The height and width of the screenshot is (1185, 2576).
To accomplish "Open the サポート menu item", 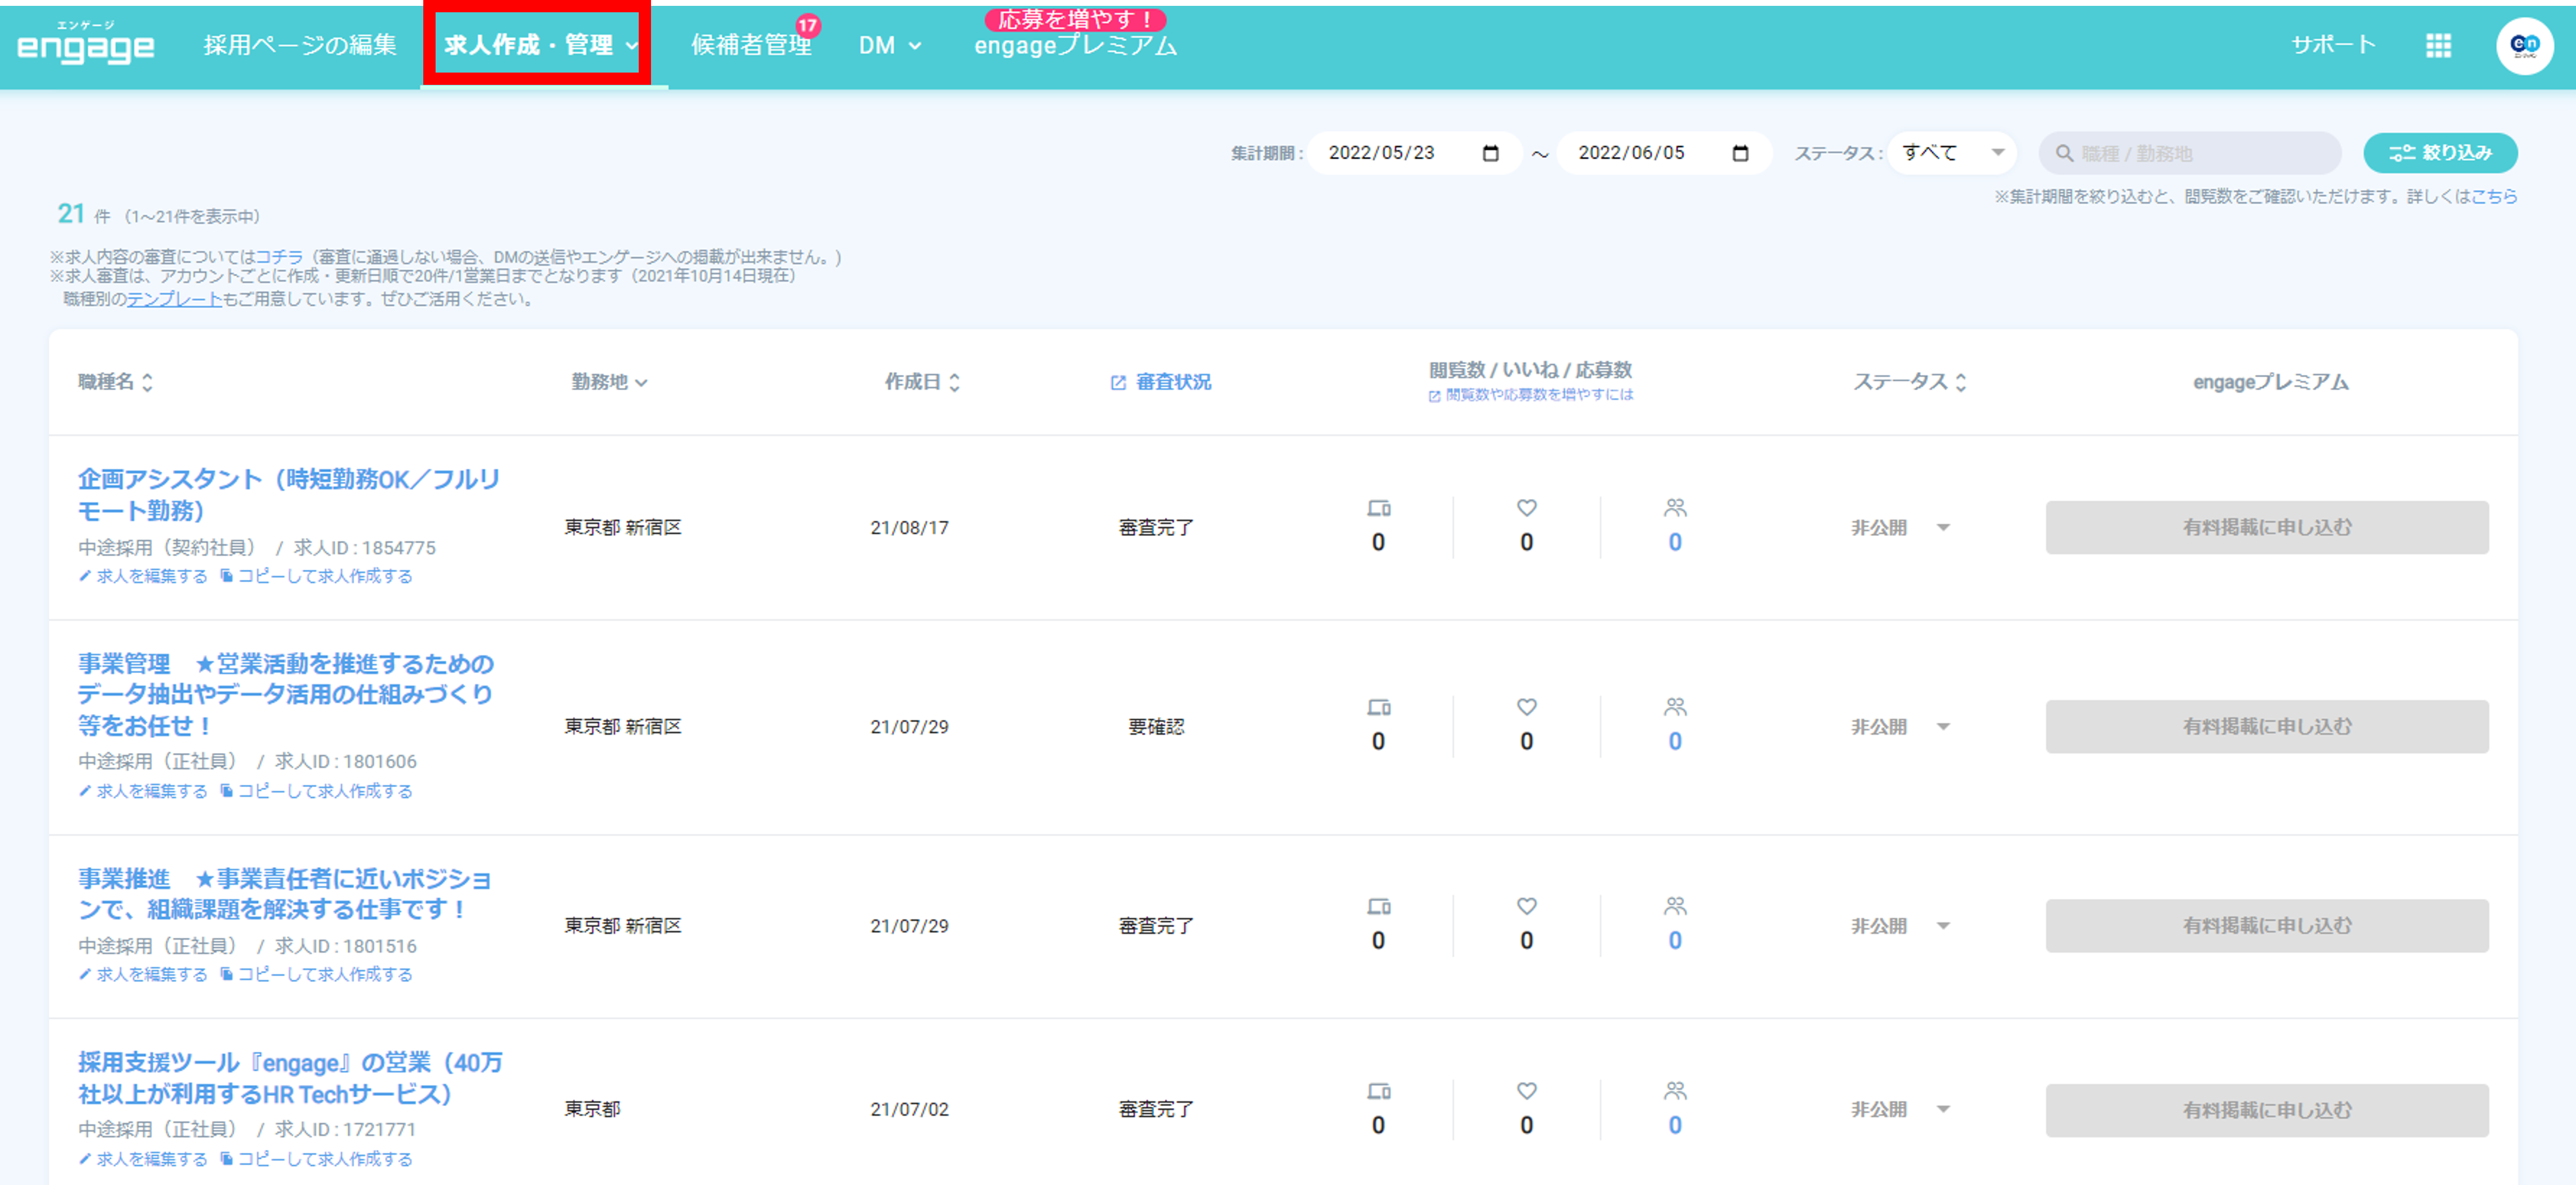I will point(2333,45).
